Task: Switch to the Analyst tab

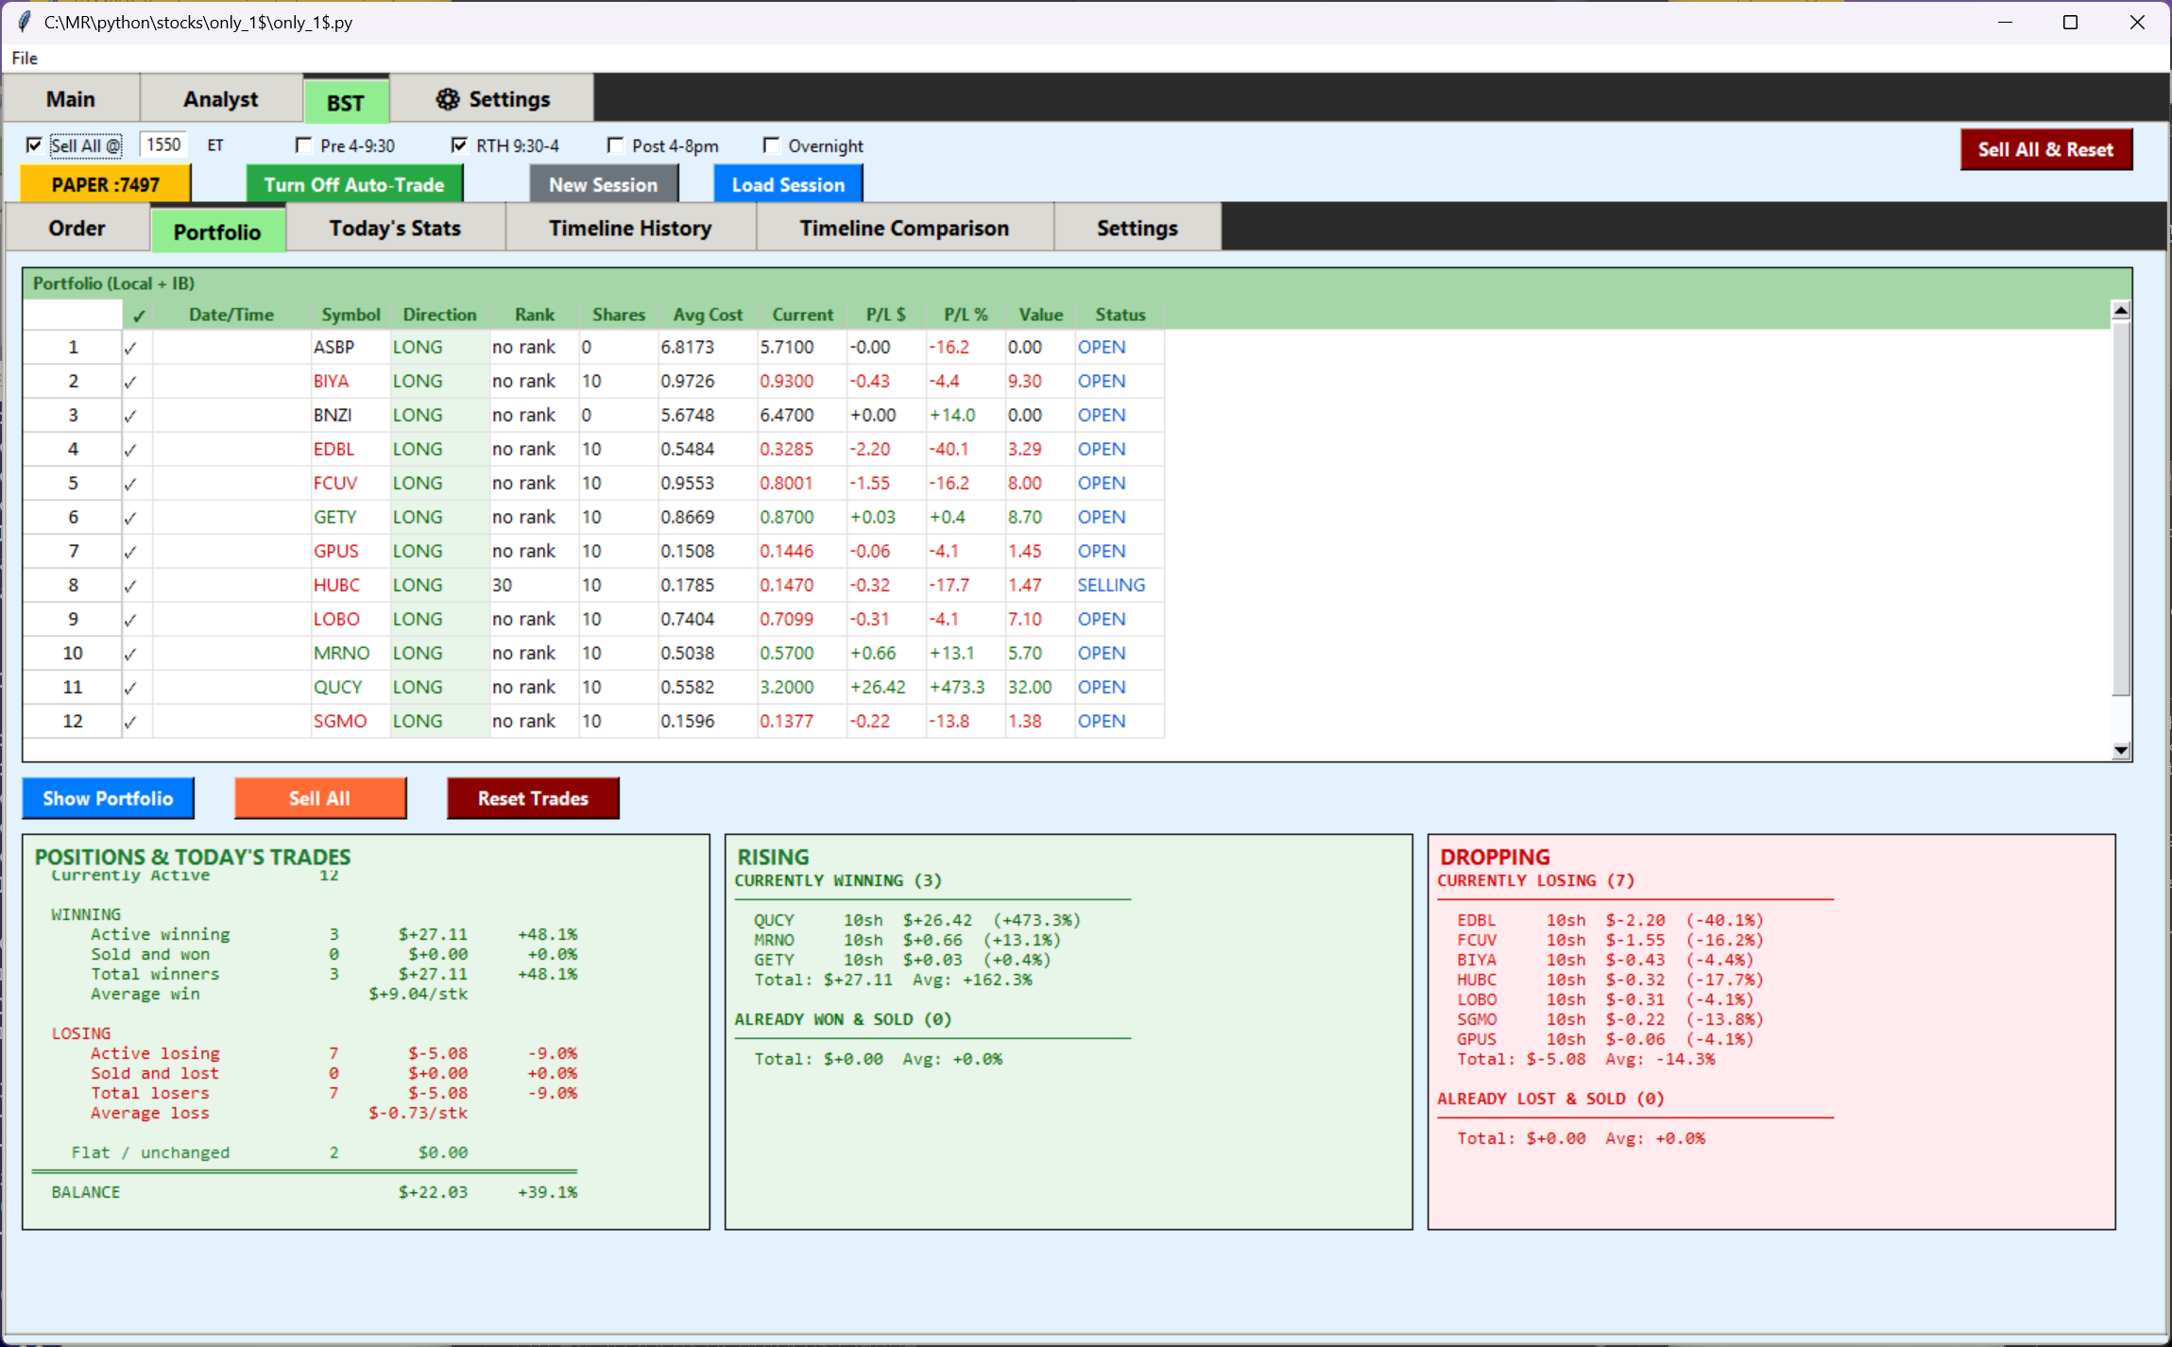Action: click(221, 99)
